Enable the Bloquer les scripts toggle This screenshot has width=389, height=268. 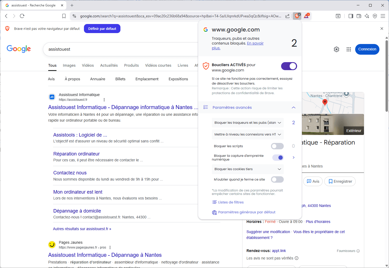[x=277, y=146]
